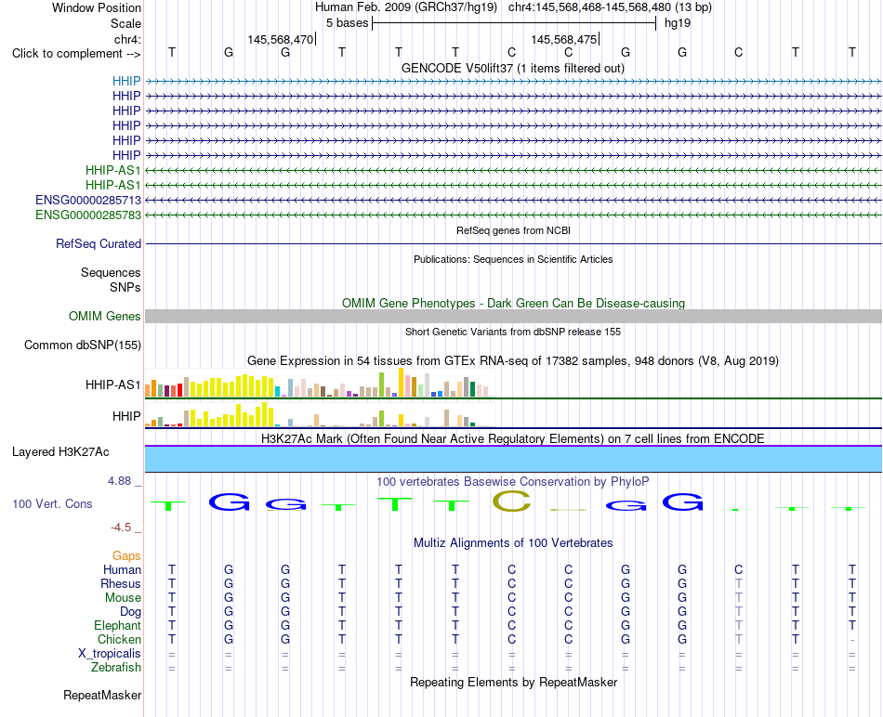
Task: Click the gray OMIM Genes bar
Action: [513, 317]
